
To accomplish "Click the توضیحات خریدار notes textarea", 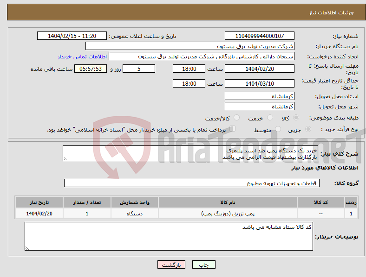I will 169,236.
